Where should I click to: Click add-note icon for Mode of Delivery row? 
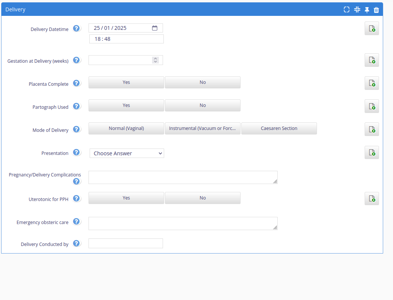[372, 129]
